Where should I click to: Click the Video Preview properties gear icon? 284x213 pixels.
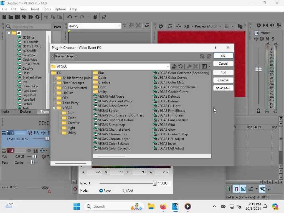pyautogui.click(x=161, y=26)
